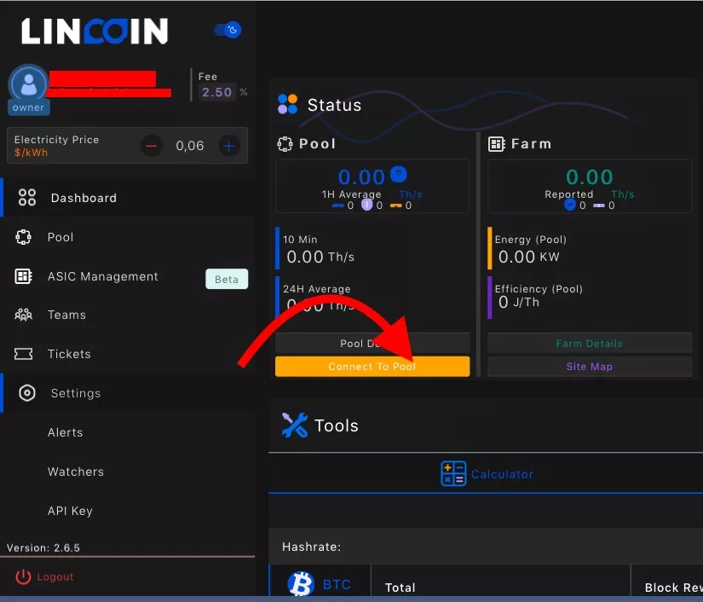Image resolution: width=703 pixels, height=602 pixels.
Task: Click the blue question mark help icon
Action: point(398,175)
